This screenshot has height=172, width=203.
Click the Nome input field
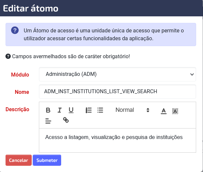coord(117,92)
